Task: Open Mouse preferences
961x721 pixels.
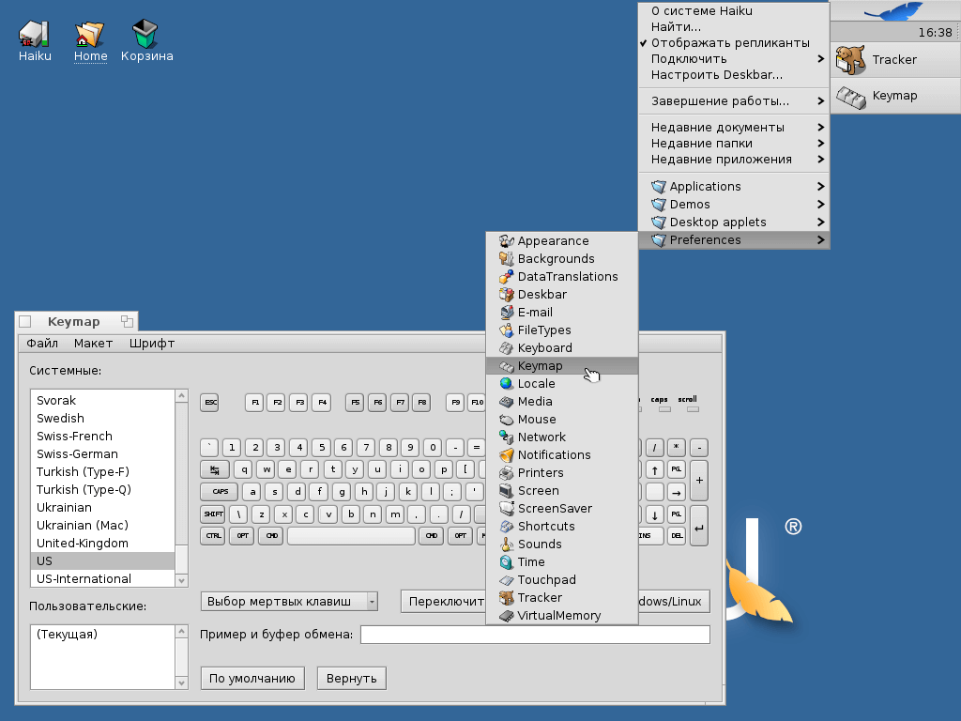Action: click(562, 419)
